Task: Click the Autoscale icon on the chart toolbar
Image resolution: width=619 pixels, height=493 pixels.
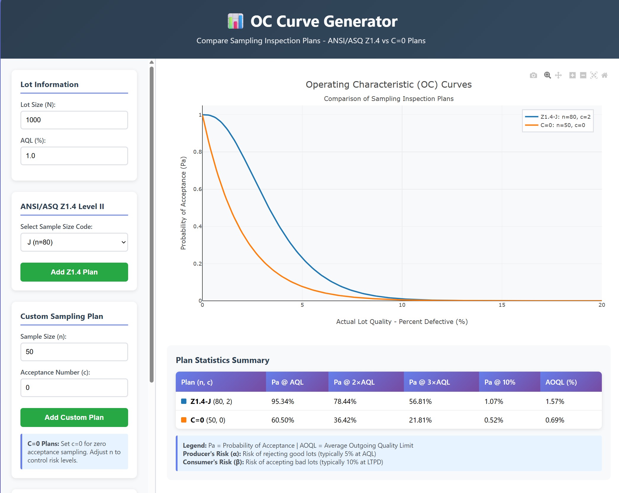Action: [594, 76]
